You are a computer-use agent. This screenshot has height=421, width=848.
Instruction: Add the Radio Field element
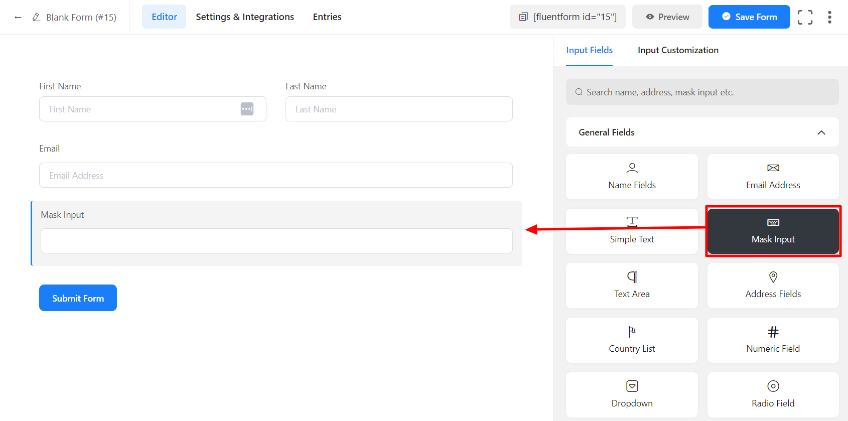coord(773,394)
